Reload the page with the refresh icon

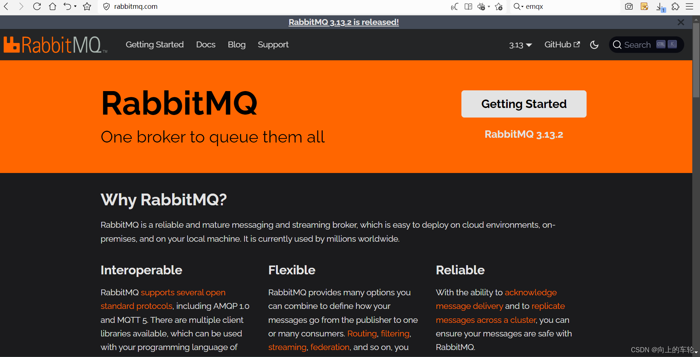click(37, 6)
